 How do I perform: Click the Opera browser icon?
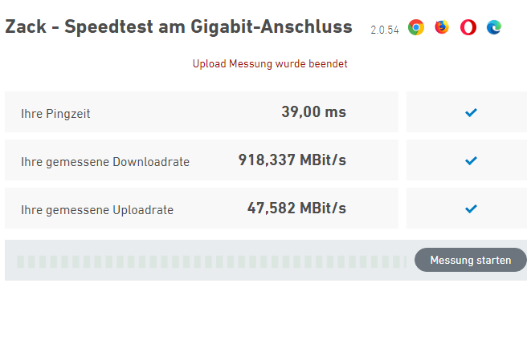coord(468,27)
